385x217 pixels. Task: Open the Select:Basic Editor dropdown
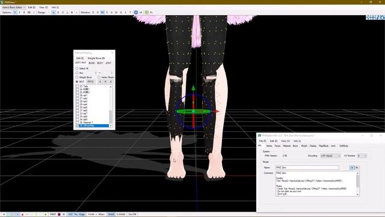coord(13,7)
